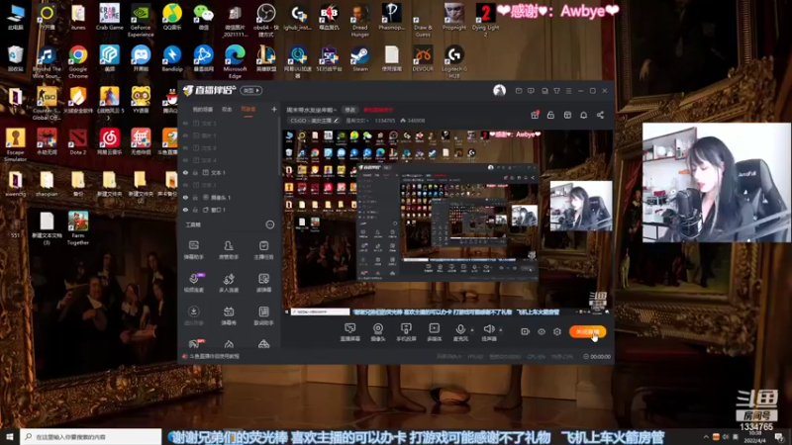This screenshot has height=445, width=792.
Task: Toggle lock on 摄像头 1 source
Action: 195,197
